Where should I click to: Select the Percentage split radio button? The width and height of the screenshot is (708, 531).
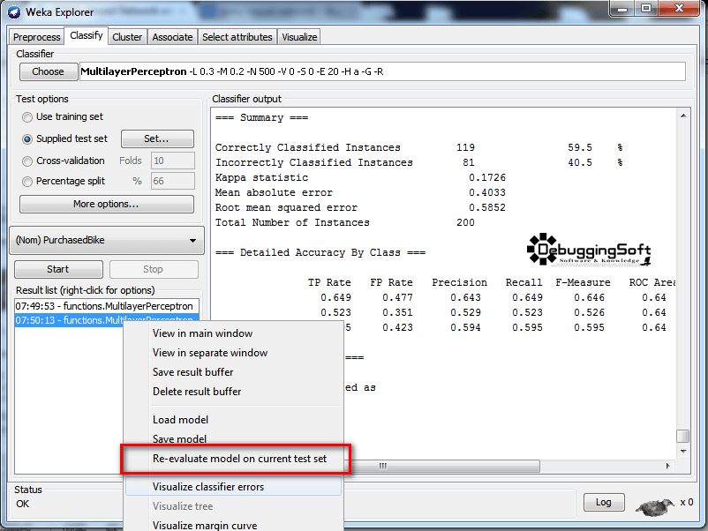(27, 182)
